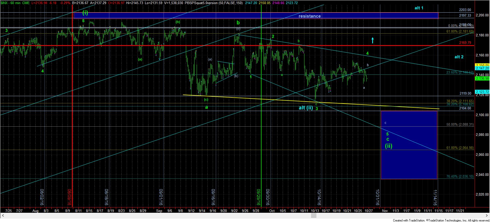Click the cyan up arrow annotation
490x222 pixels.
pyautogui.click(x=372, y=40)
